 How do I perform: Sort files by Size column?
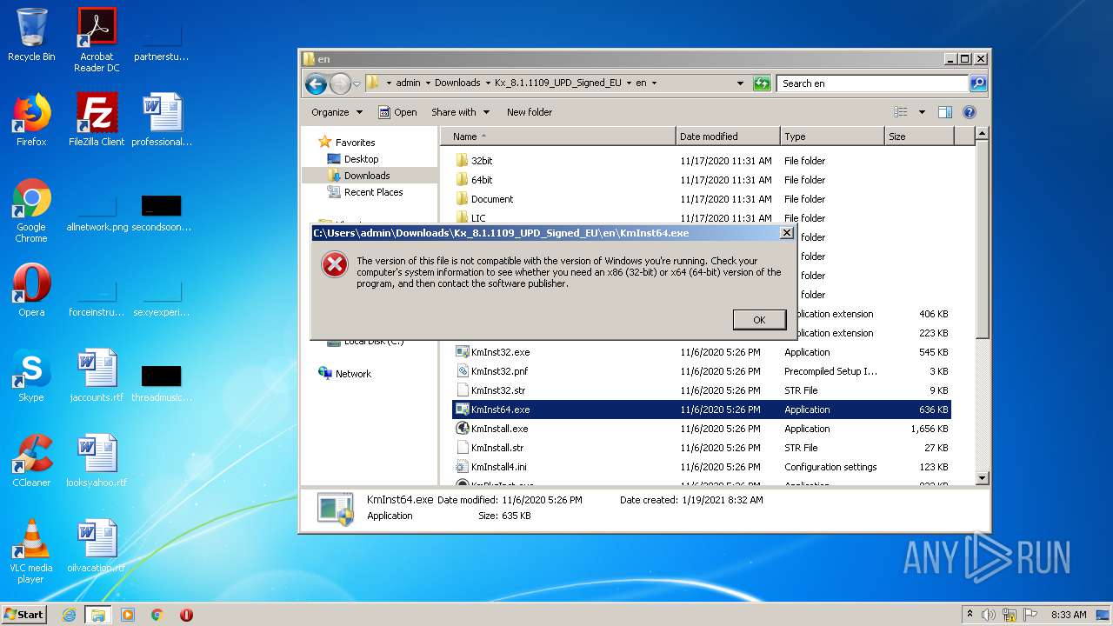919,137
